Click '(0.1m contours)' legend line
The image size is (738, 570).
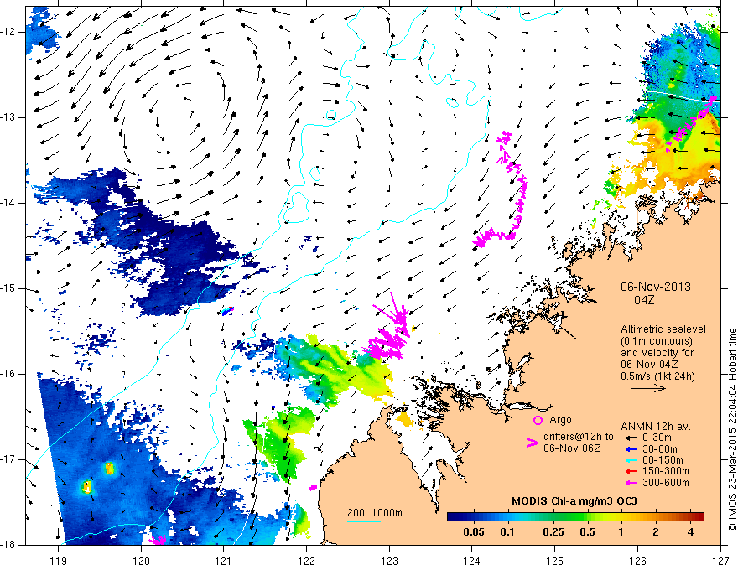click(x=657, y=341)
